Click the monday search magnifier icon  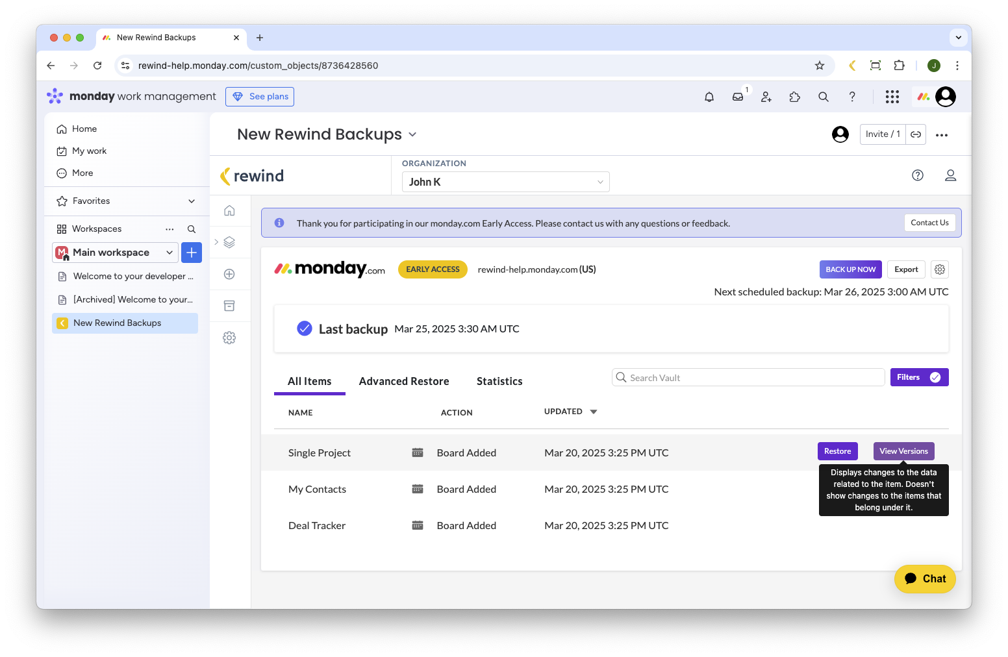coord(824,97)
